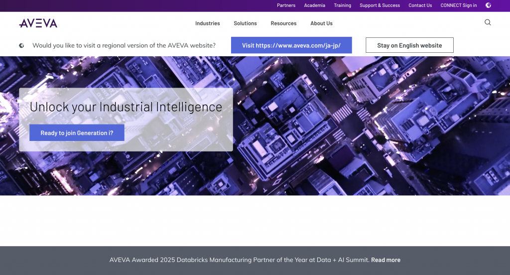Image resolution: width=510 pixels, height=275 pixels.
Task: Open the search magnifier icon
Action: [x=488, y=22]
